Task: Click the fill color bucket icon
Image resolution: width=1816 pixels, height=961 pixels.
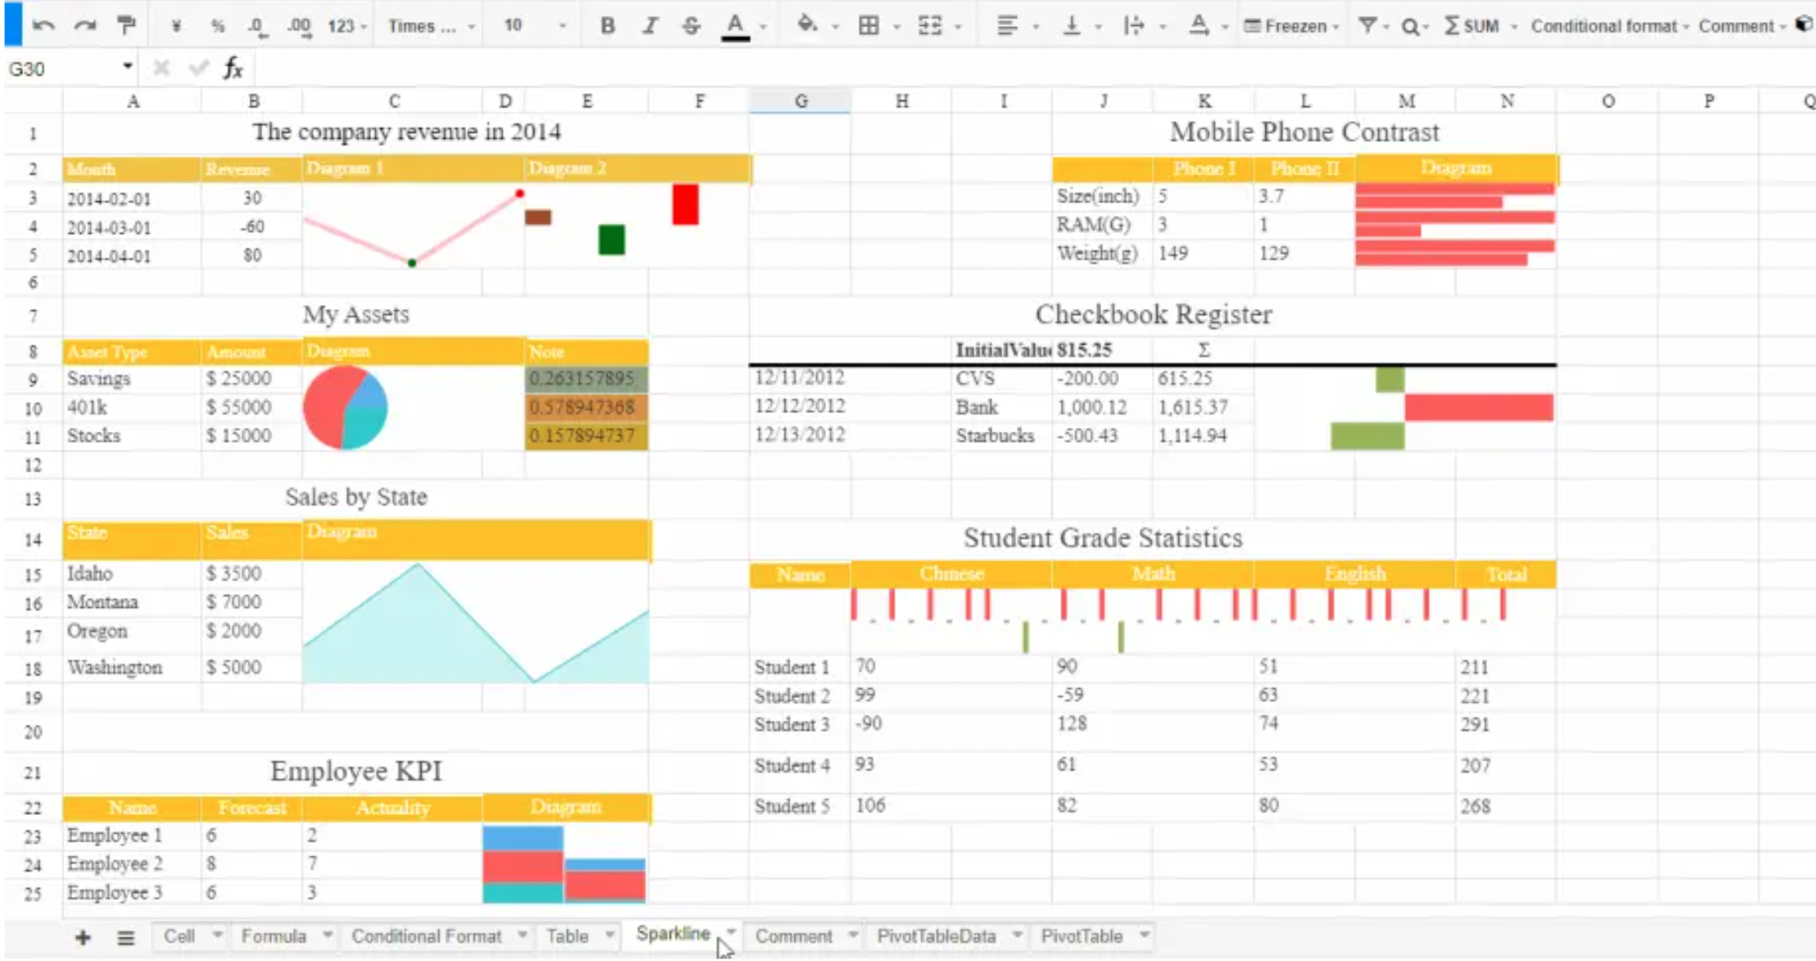Action: pos(806,25)
